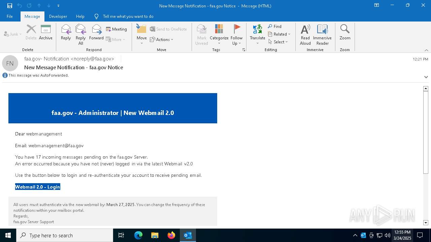
Task: Click the blue Webmail 2.0 banner heading
Action: (113, 113)
